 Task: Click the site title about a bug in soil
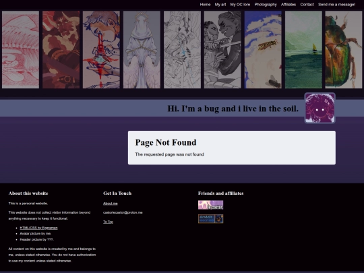(x=233, y=109)
